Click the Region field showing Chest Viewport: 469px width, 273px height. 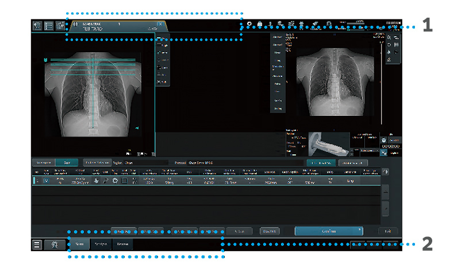click(147, 163)
